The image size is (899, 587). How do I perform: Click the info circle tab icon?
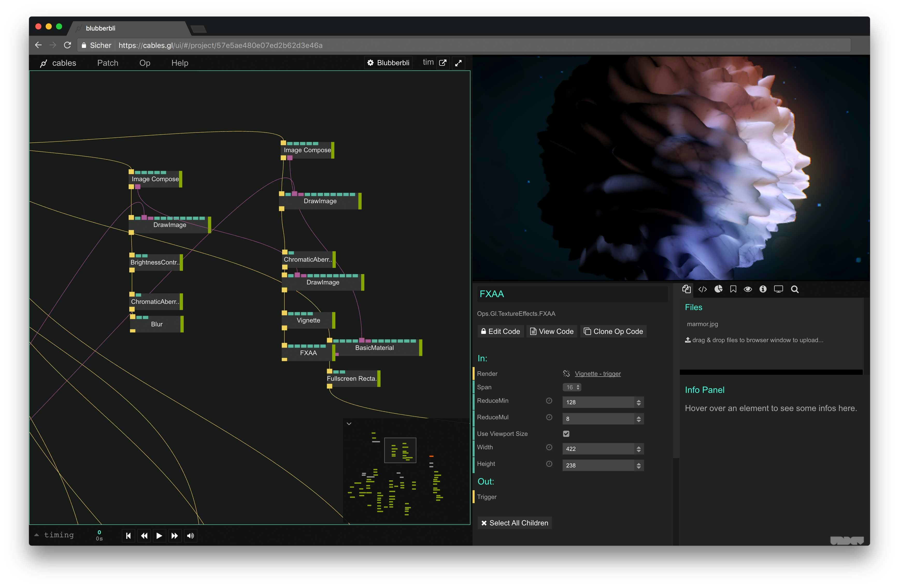(763, 289)
